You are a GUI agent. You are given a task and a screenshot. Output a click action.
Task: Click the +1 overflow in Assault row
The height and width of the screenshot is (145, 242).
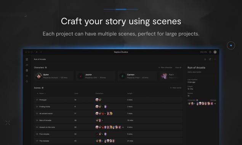(x=123, y=127)
